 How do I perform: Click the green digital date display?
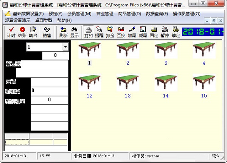[203, 32]
